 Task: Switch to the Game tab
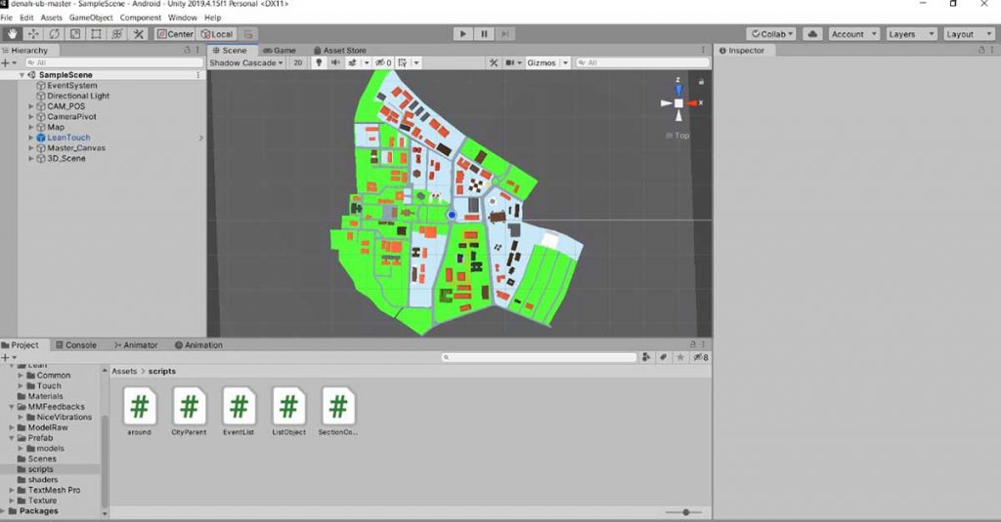pos(279,51)
